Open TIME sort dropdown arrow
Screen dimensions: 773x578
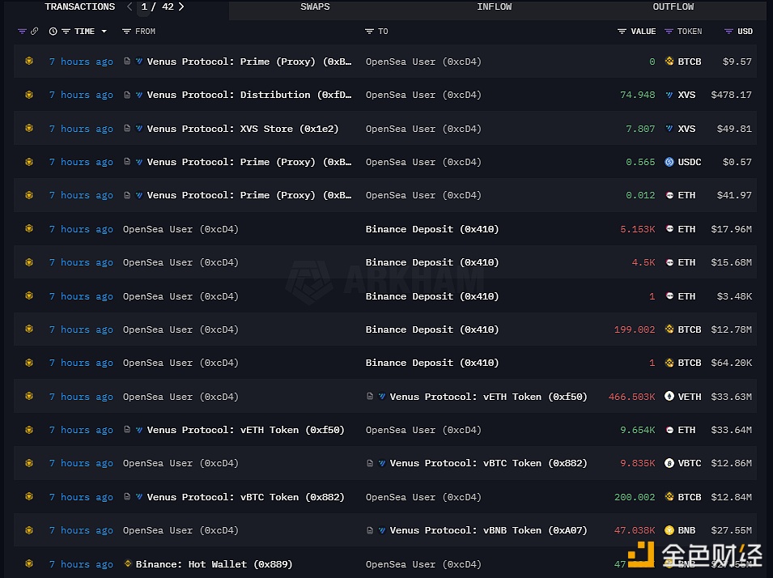coord(104,32)
